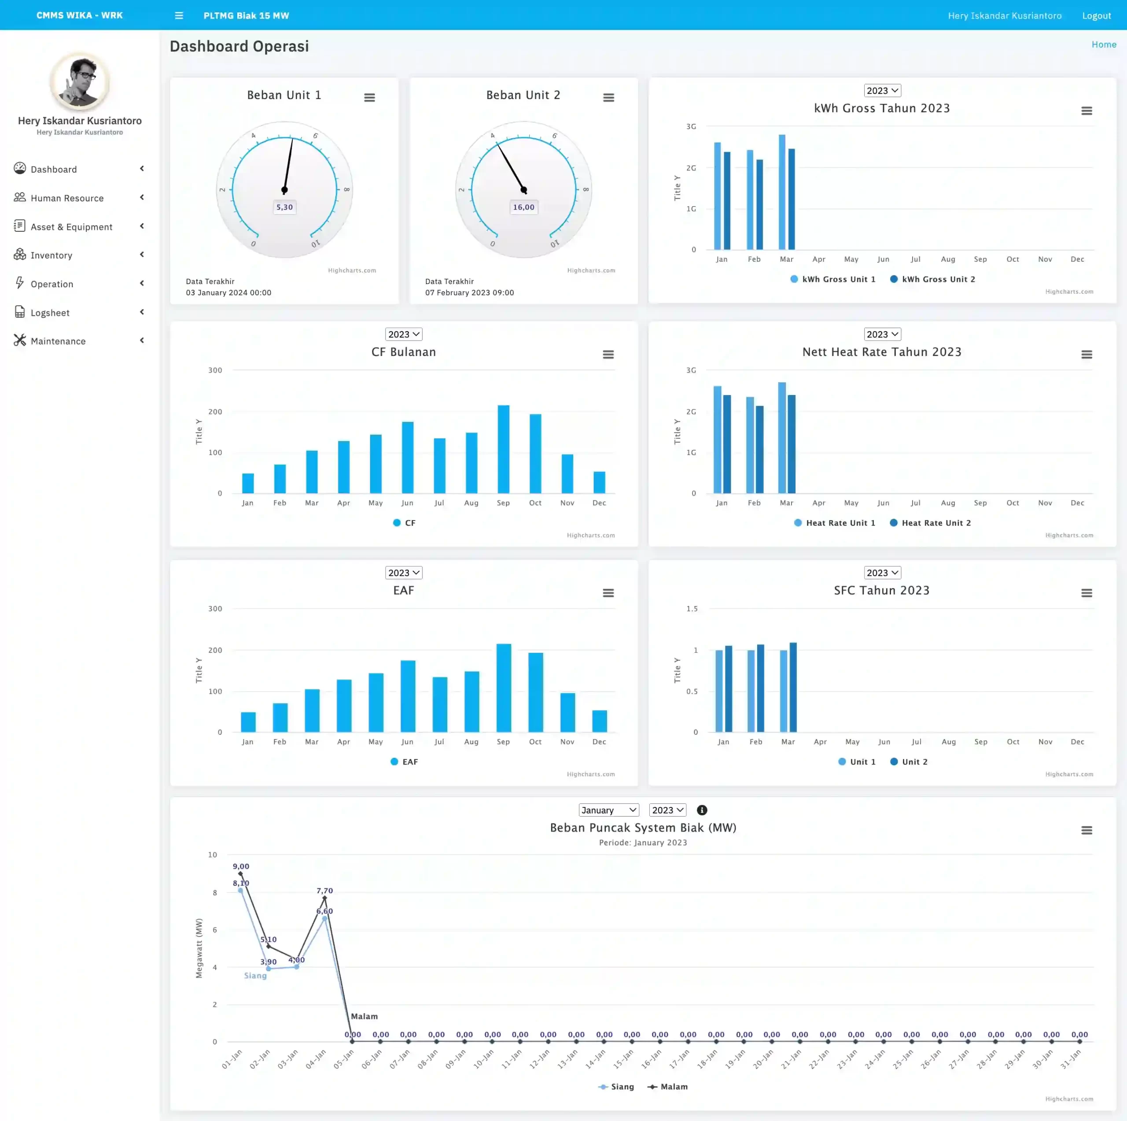Click Highcharts.com credit under Beban Unit 1
Screen dimensions: 1127x1121
tap(352, 270)
